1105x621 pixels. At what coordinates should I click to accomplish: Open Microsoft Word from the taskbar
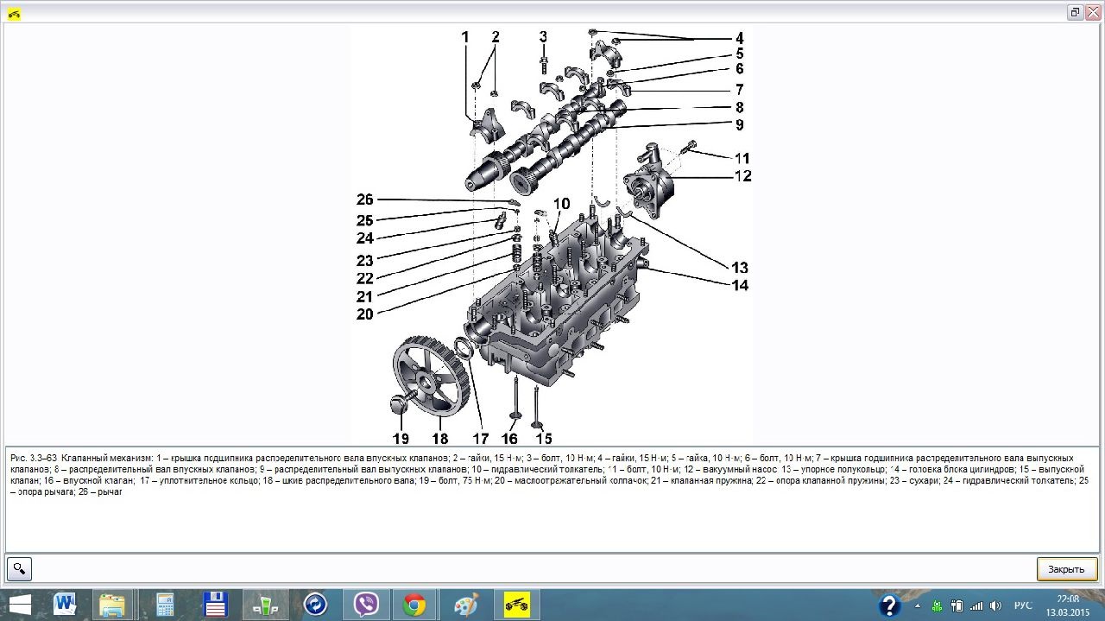(66, 605)
